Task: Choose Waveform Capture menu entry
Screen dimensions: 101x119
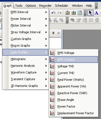Action: (25, 72)
